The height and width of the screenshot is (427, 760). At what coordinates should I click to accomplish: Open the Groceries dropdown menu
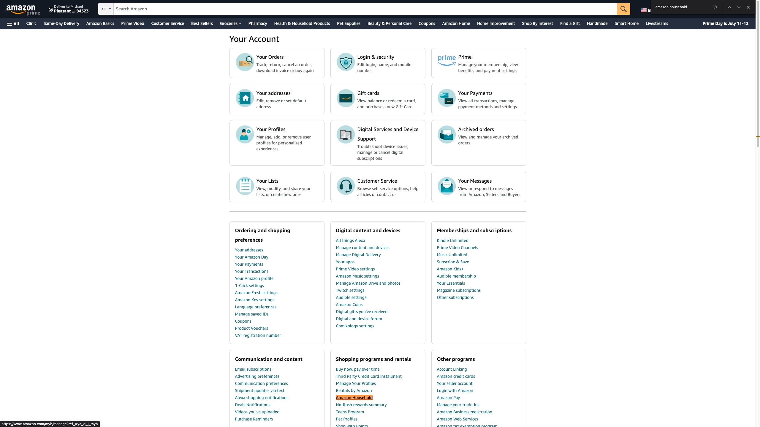click(230, 23)
